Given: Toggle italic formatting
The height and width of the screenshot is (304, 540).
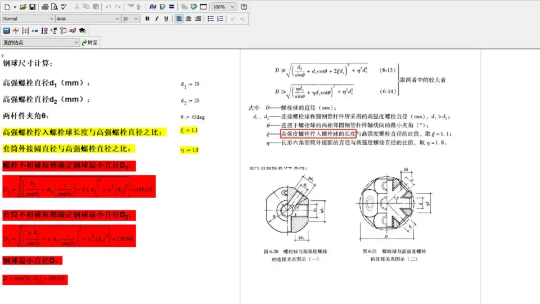Looking at the screenshot, I should point(157,19).
